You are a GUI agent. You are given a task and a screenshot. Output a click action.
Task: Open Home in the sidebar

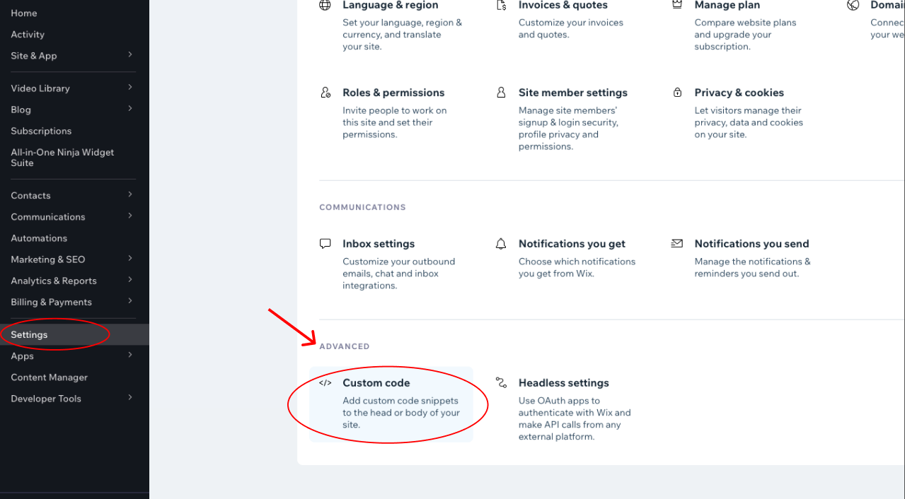[24, 13]
